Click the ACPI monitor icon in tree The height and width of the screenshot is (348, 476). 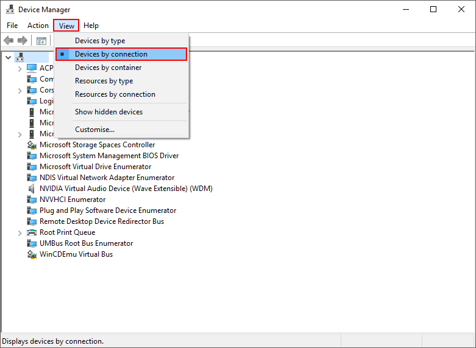click(x=32, y=68)
